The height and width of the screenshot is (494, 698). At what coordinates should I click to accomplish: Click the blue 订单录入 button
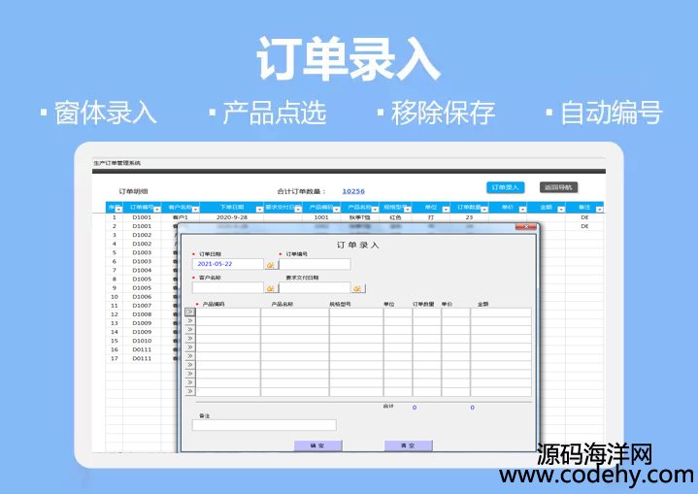[505, 187]
